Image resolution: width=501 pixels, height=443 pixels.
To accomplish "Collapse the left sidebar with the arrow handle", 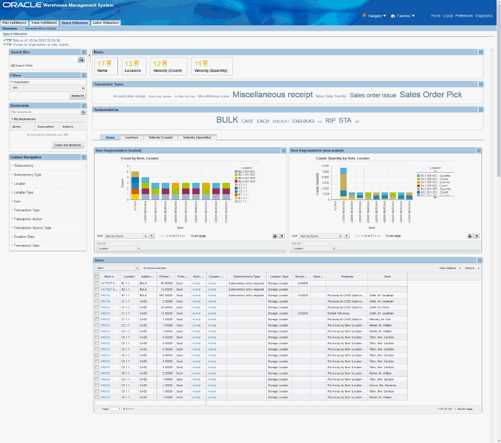I will [x=89, y=56].
